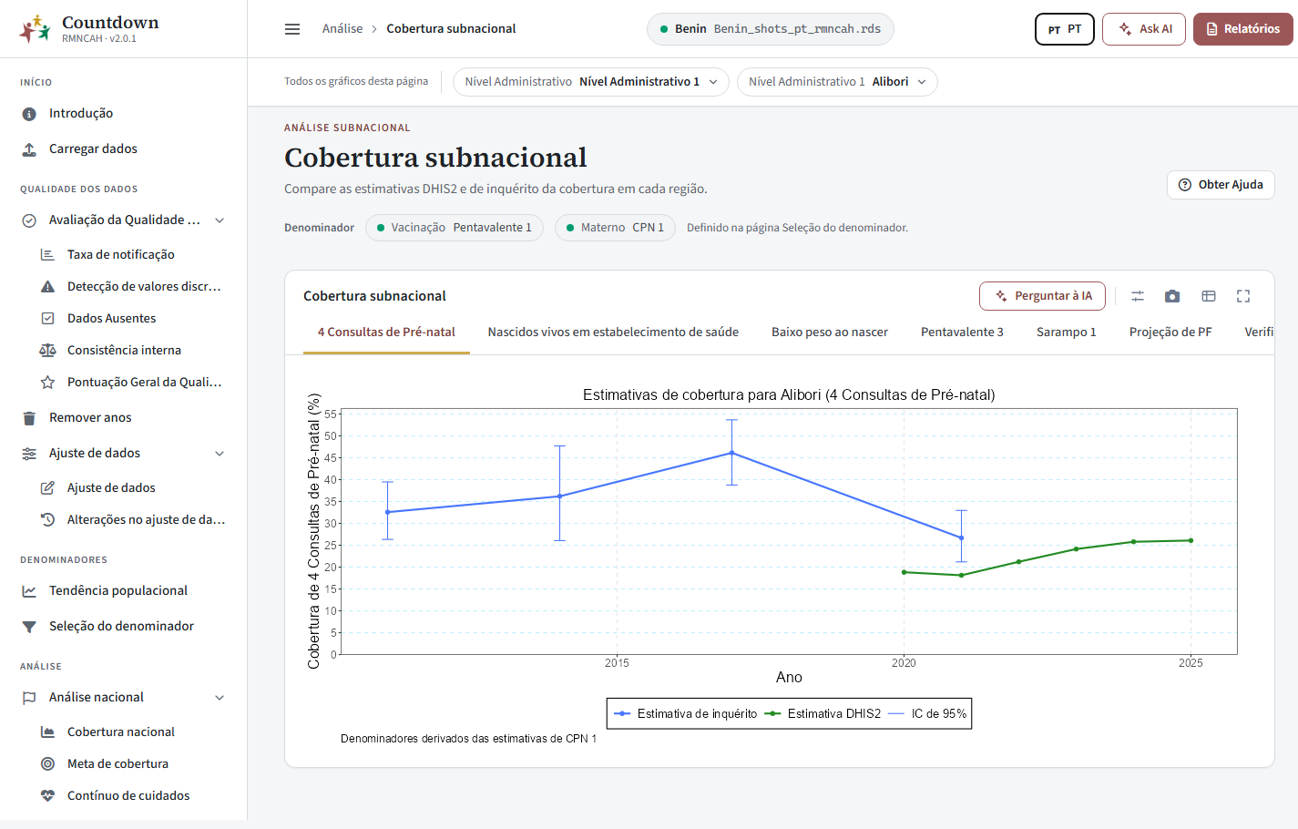Open the Baixo peso ao nascer tab

coord(830,333)
